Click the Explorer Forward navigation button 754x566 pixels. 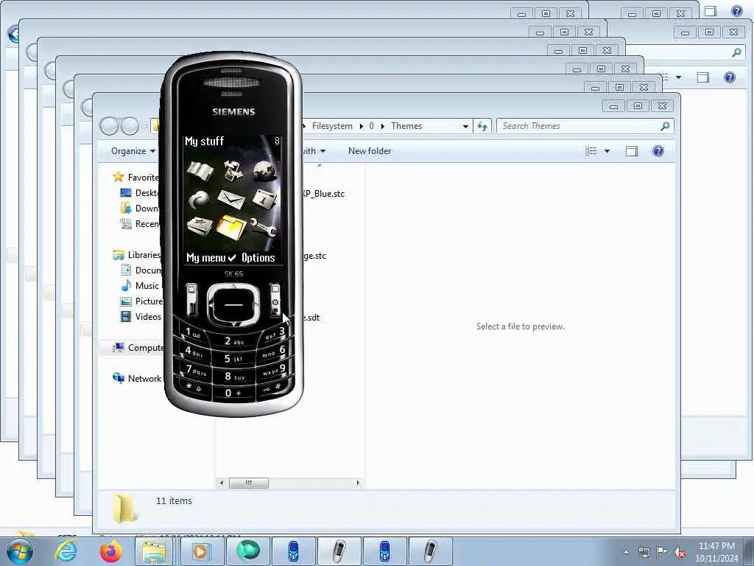tap(130, 127)
